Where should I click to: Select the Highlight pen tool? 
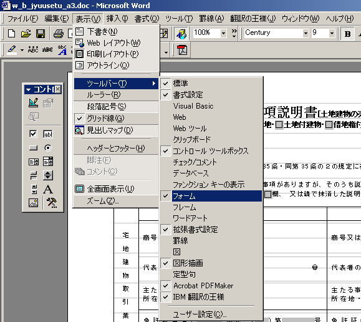click(11, 49)
